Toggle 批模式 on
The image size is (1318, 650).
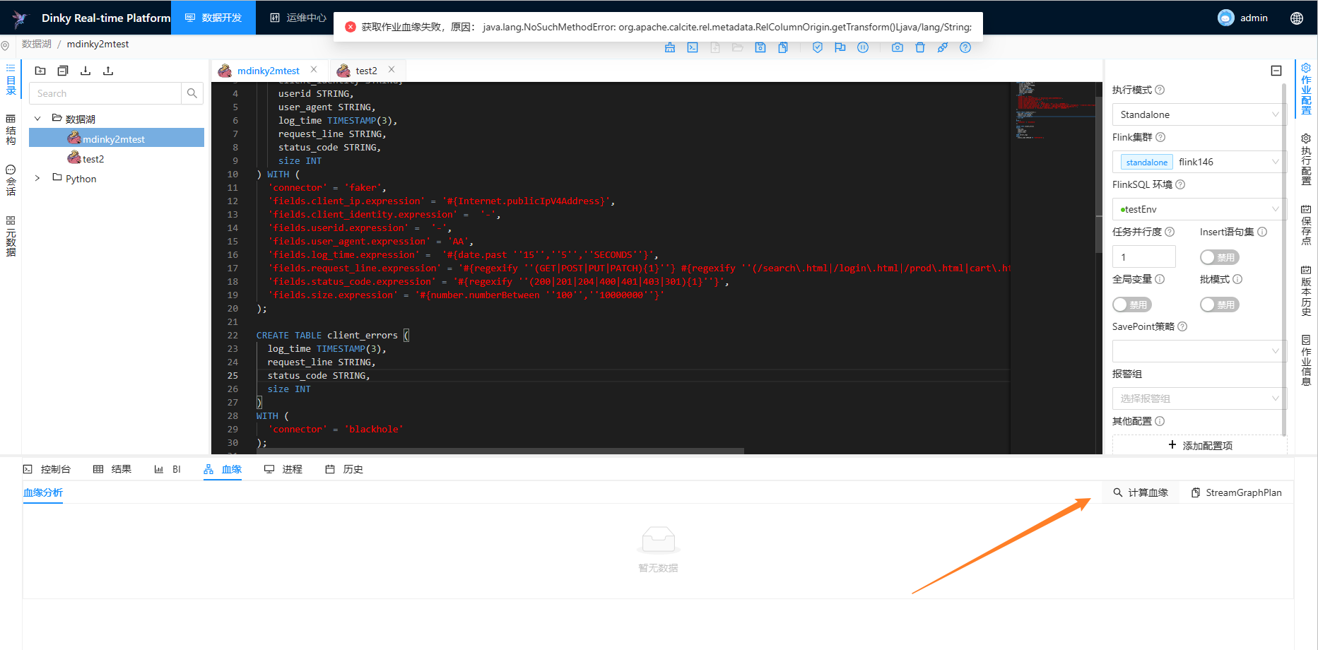point(1220,304)
